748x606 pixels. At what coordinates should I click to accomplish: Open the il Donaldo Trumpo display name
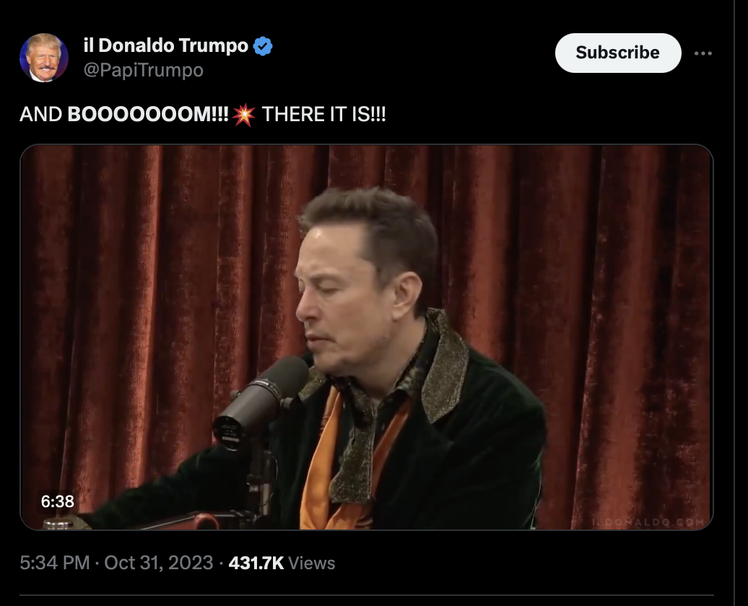pyautogui.click(x=165, y=45)
